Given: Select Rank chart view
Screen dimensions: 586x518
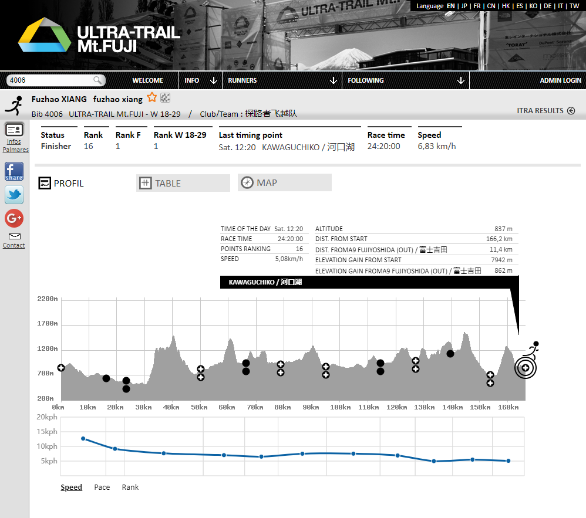Looking at the screenshot, I should [x=130, y=487].
